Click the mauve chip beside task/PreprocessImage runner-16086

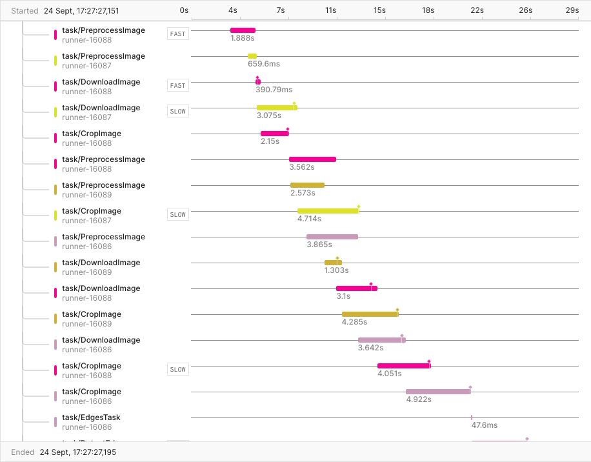[55, 241]
